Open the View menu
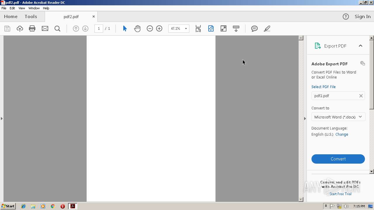Screen dimensions: 374x210 pos(22,8)
